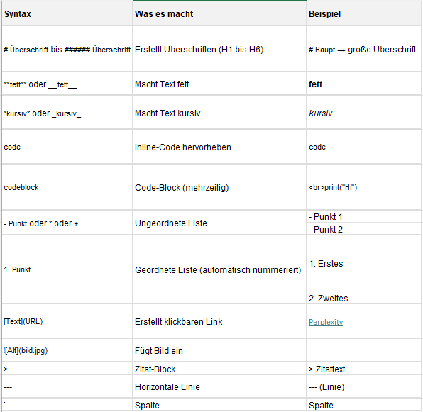Click the '![Alt](bild.jpg)' syntax cell
The width and height of the screenshot is (423, 412).
[67, 350]
